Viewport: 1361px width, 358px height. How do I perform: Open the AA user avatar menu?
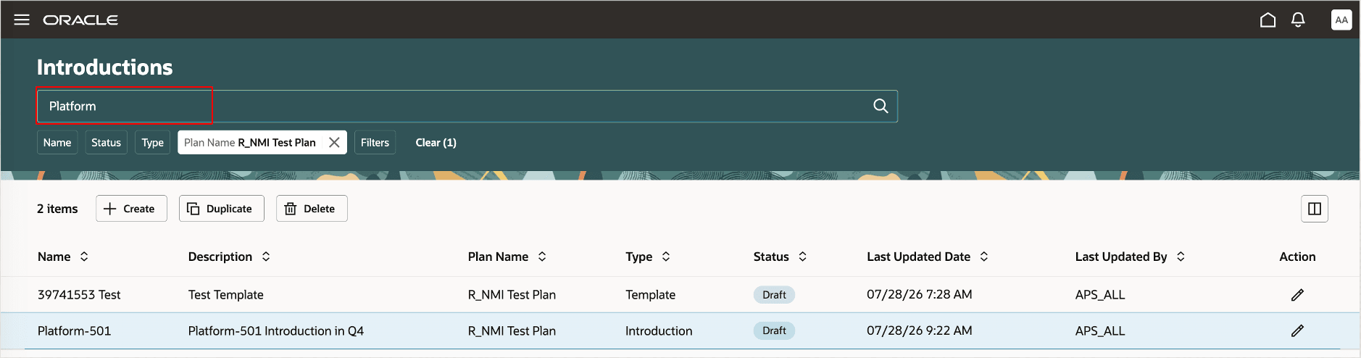click(1341, 20)
